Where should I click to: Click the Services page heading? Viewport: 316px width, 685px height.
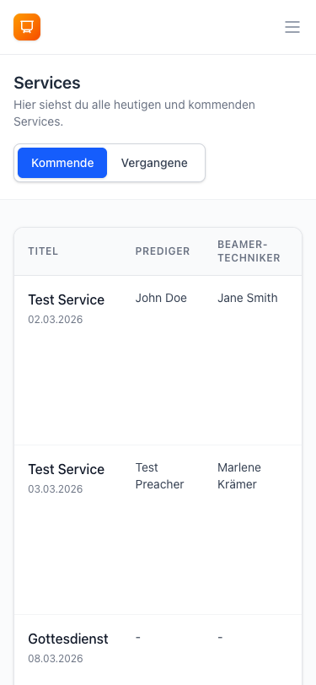[47, 83]
